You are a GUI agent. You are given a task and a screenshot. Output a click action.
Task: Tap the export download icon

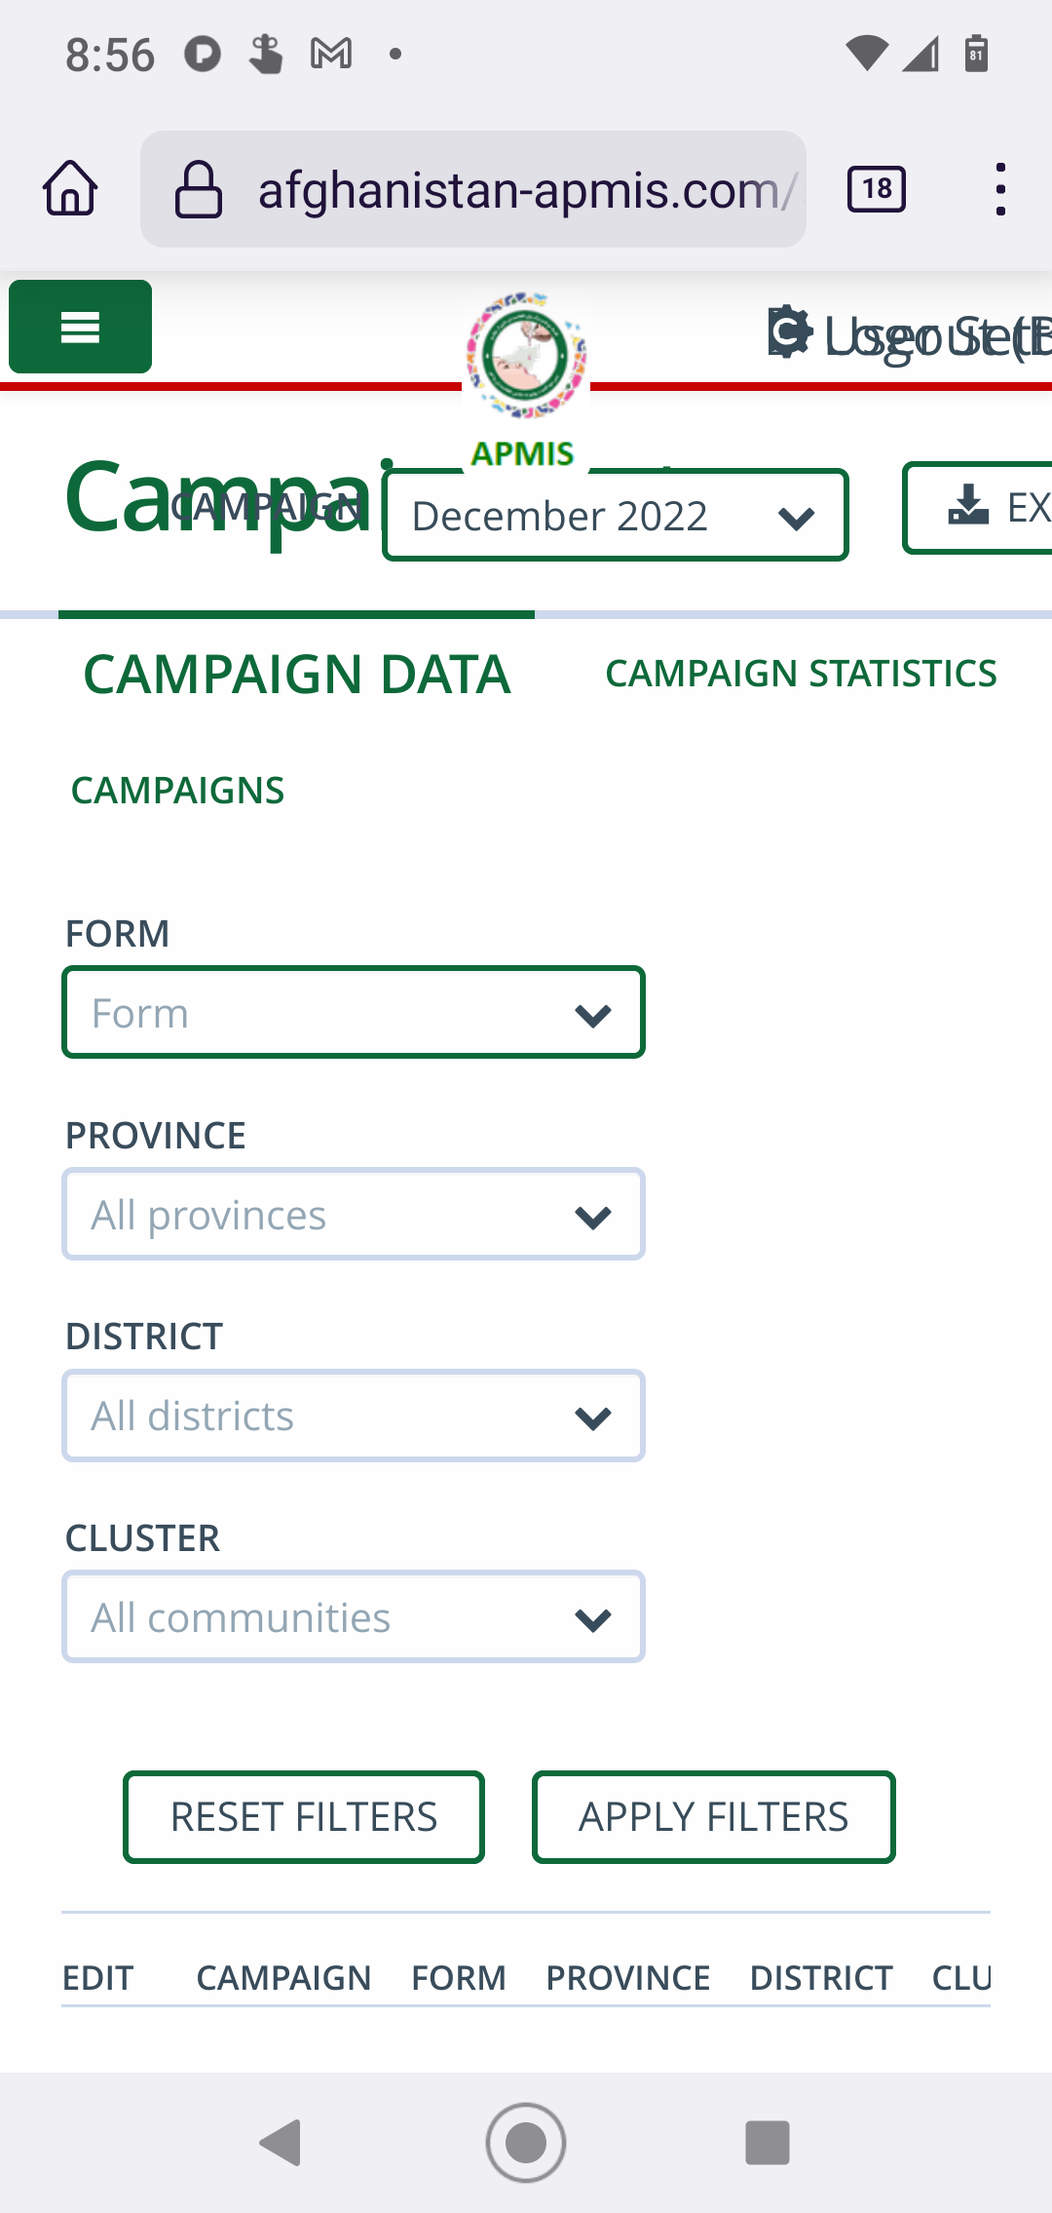point(968,507)
